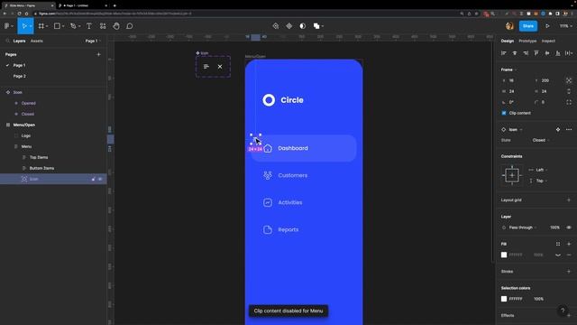The image size is (577, 325).
Task: Click the Y position field
Action: (547, 80)
